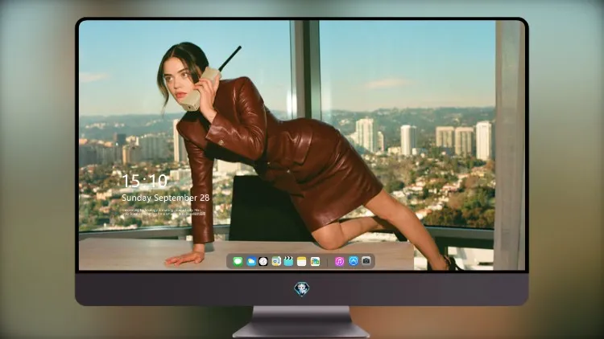
Task: Launch the pink iTunes music app
Action: (x=339, y=262)
